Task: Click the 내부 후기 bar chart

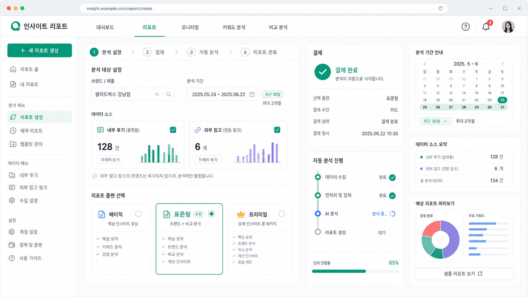Action: pyautogui.click(x=159, y=153)
